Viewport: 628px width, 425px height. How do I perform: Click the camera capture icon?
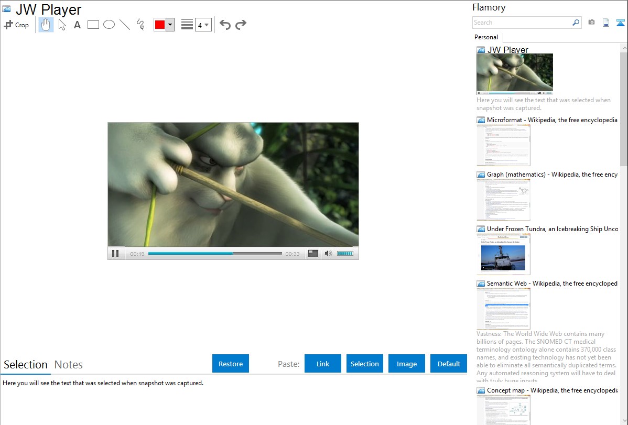click(x=591, y=23)
